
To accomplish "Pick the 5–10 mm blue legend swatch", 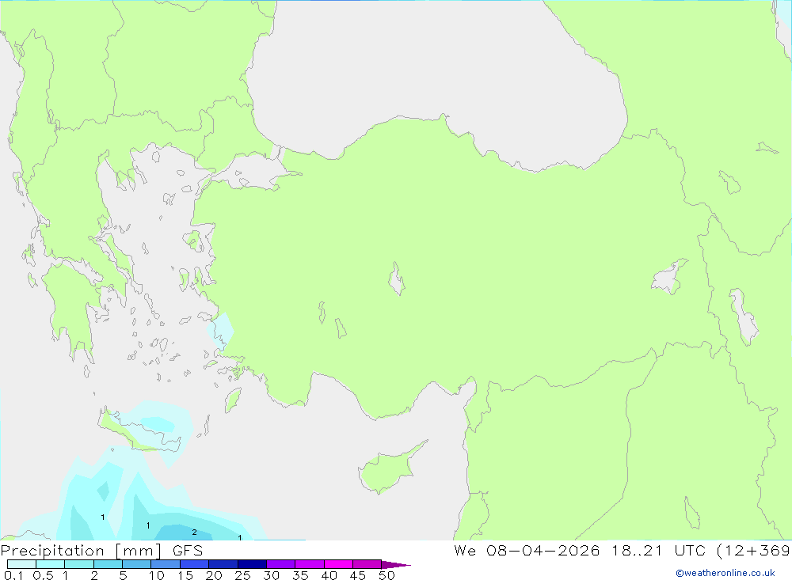I will click(x=136, y=564).
